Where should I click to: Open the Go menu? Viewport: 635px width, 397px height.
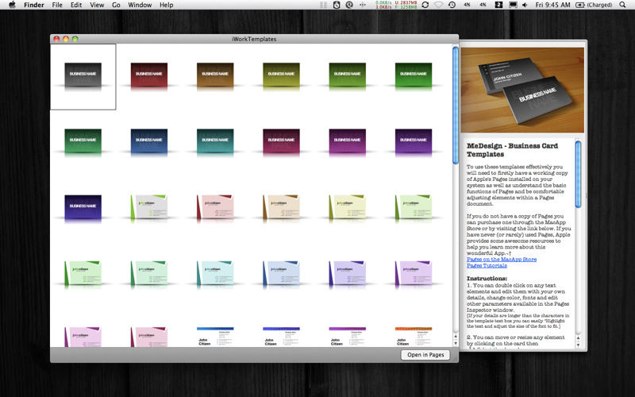[116, 5]
